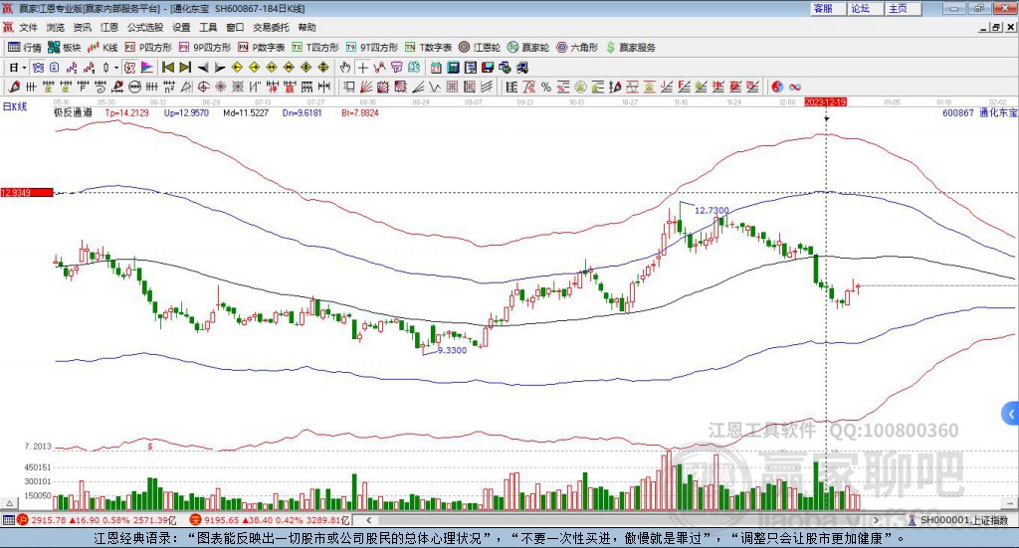Image resolution: width=1019 pixels, height=548 pixels.
Task: Click the yin-yang ball icon
Action: click(777, 87)
